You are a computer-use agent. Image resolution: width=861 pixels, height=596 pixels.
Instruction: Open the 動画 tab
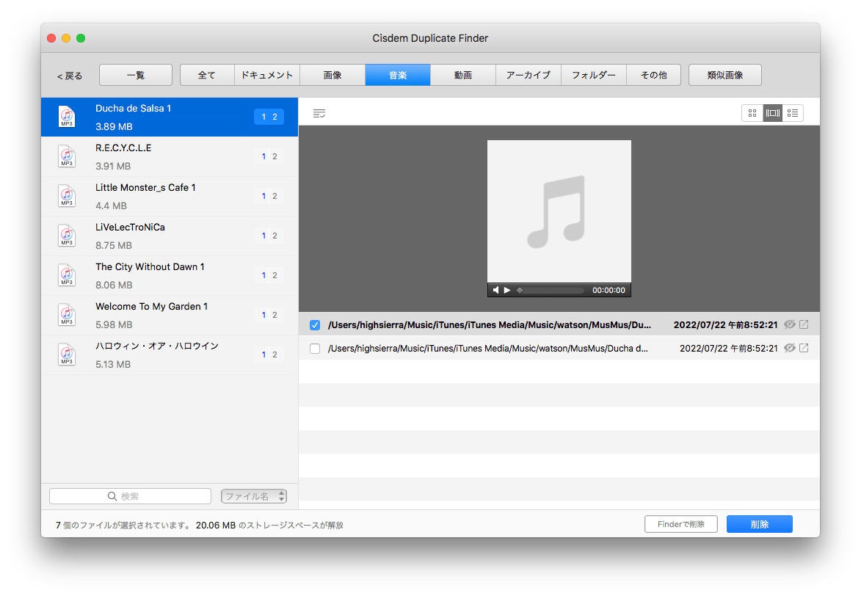click(463, 75)
